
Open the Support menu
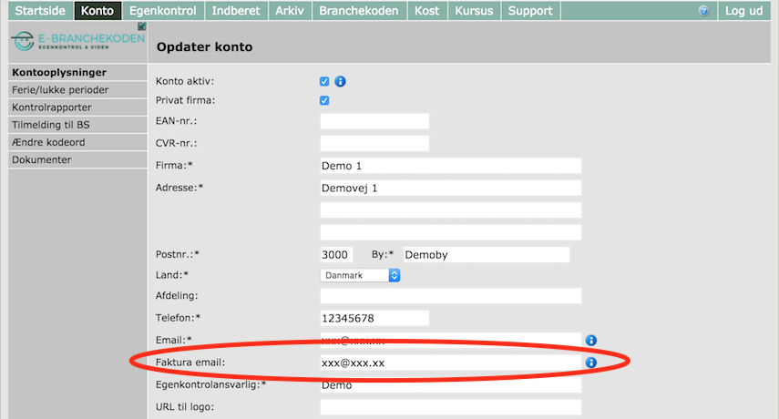[530, 11]
